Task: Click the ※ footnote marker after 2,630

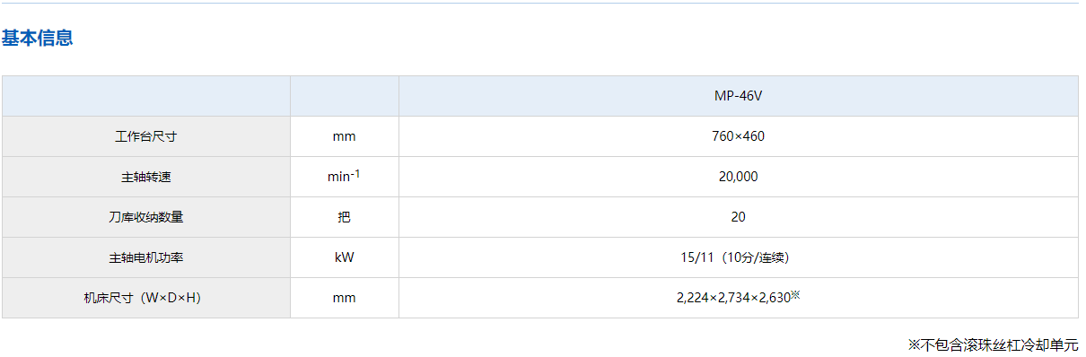Action: coord(795,295)
